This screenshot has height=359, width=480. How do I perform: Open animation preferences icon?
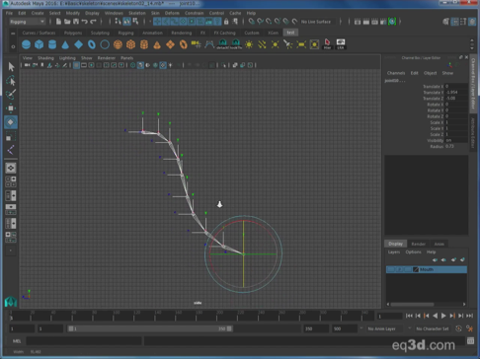point(469,328)
